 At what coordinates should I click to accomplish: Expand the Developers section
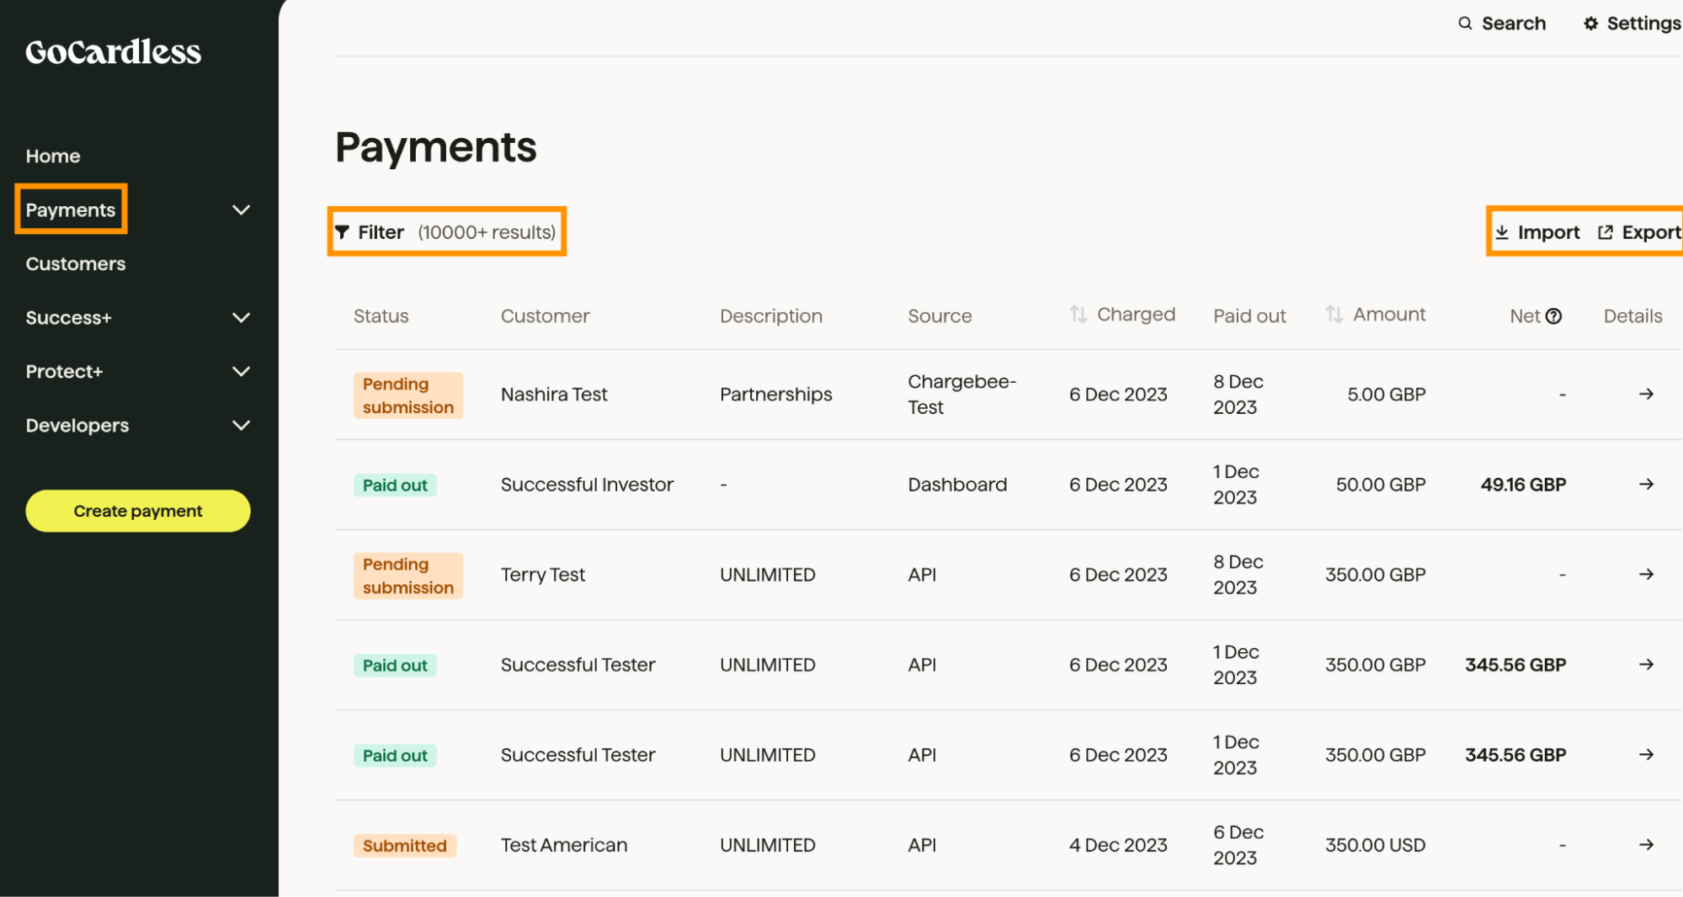[242, 425]
